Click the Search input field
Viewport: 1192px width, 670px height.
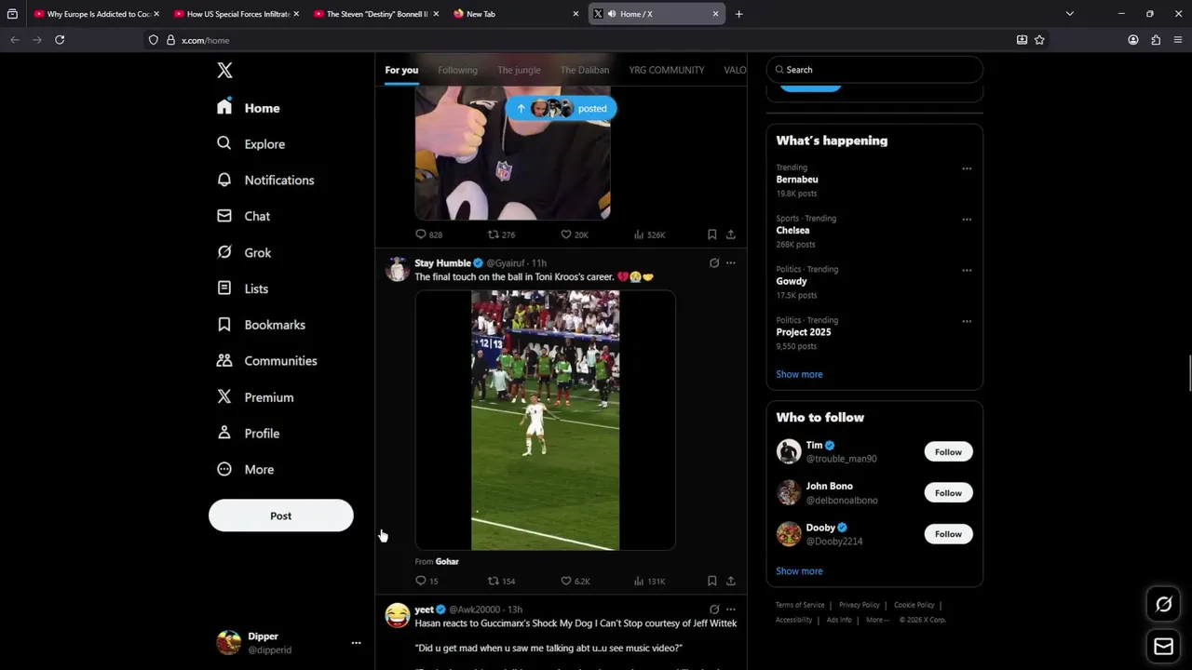coord(874,70)
